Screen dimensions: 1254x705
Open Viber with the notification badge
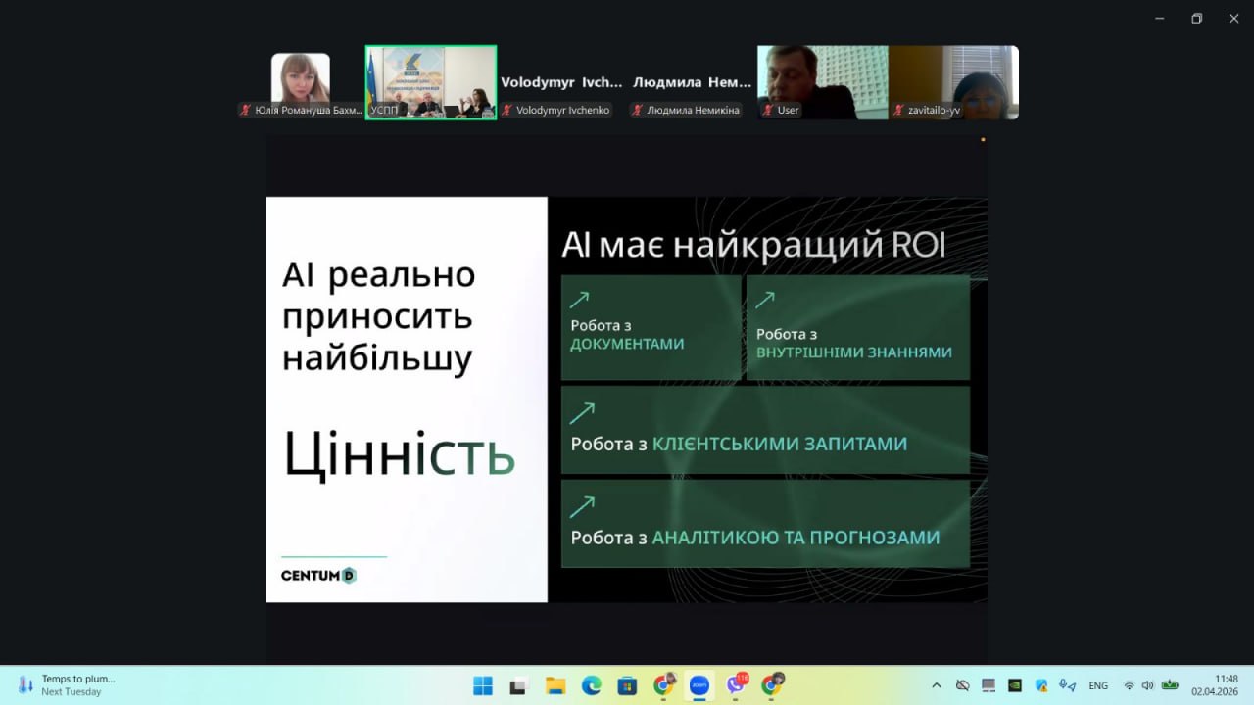point(736,685)
